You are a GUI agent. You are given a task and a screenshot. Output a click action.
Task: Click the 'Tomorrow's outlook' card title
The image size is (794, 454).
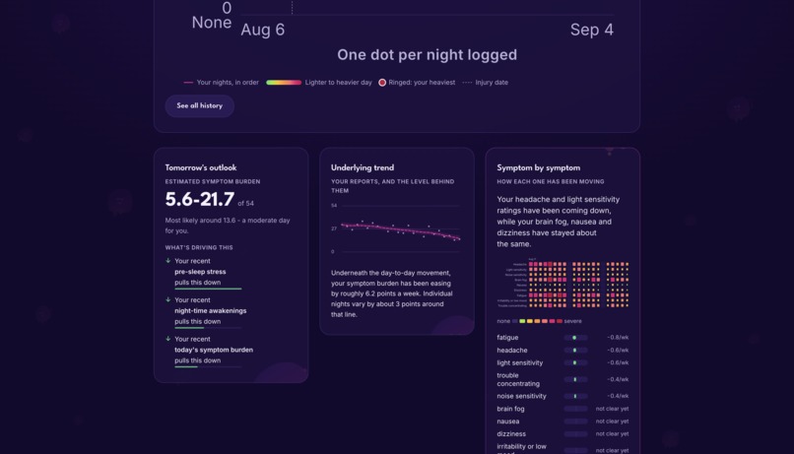tap(201, 167)
